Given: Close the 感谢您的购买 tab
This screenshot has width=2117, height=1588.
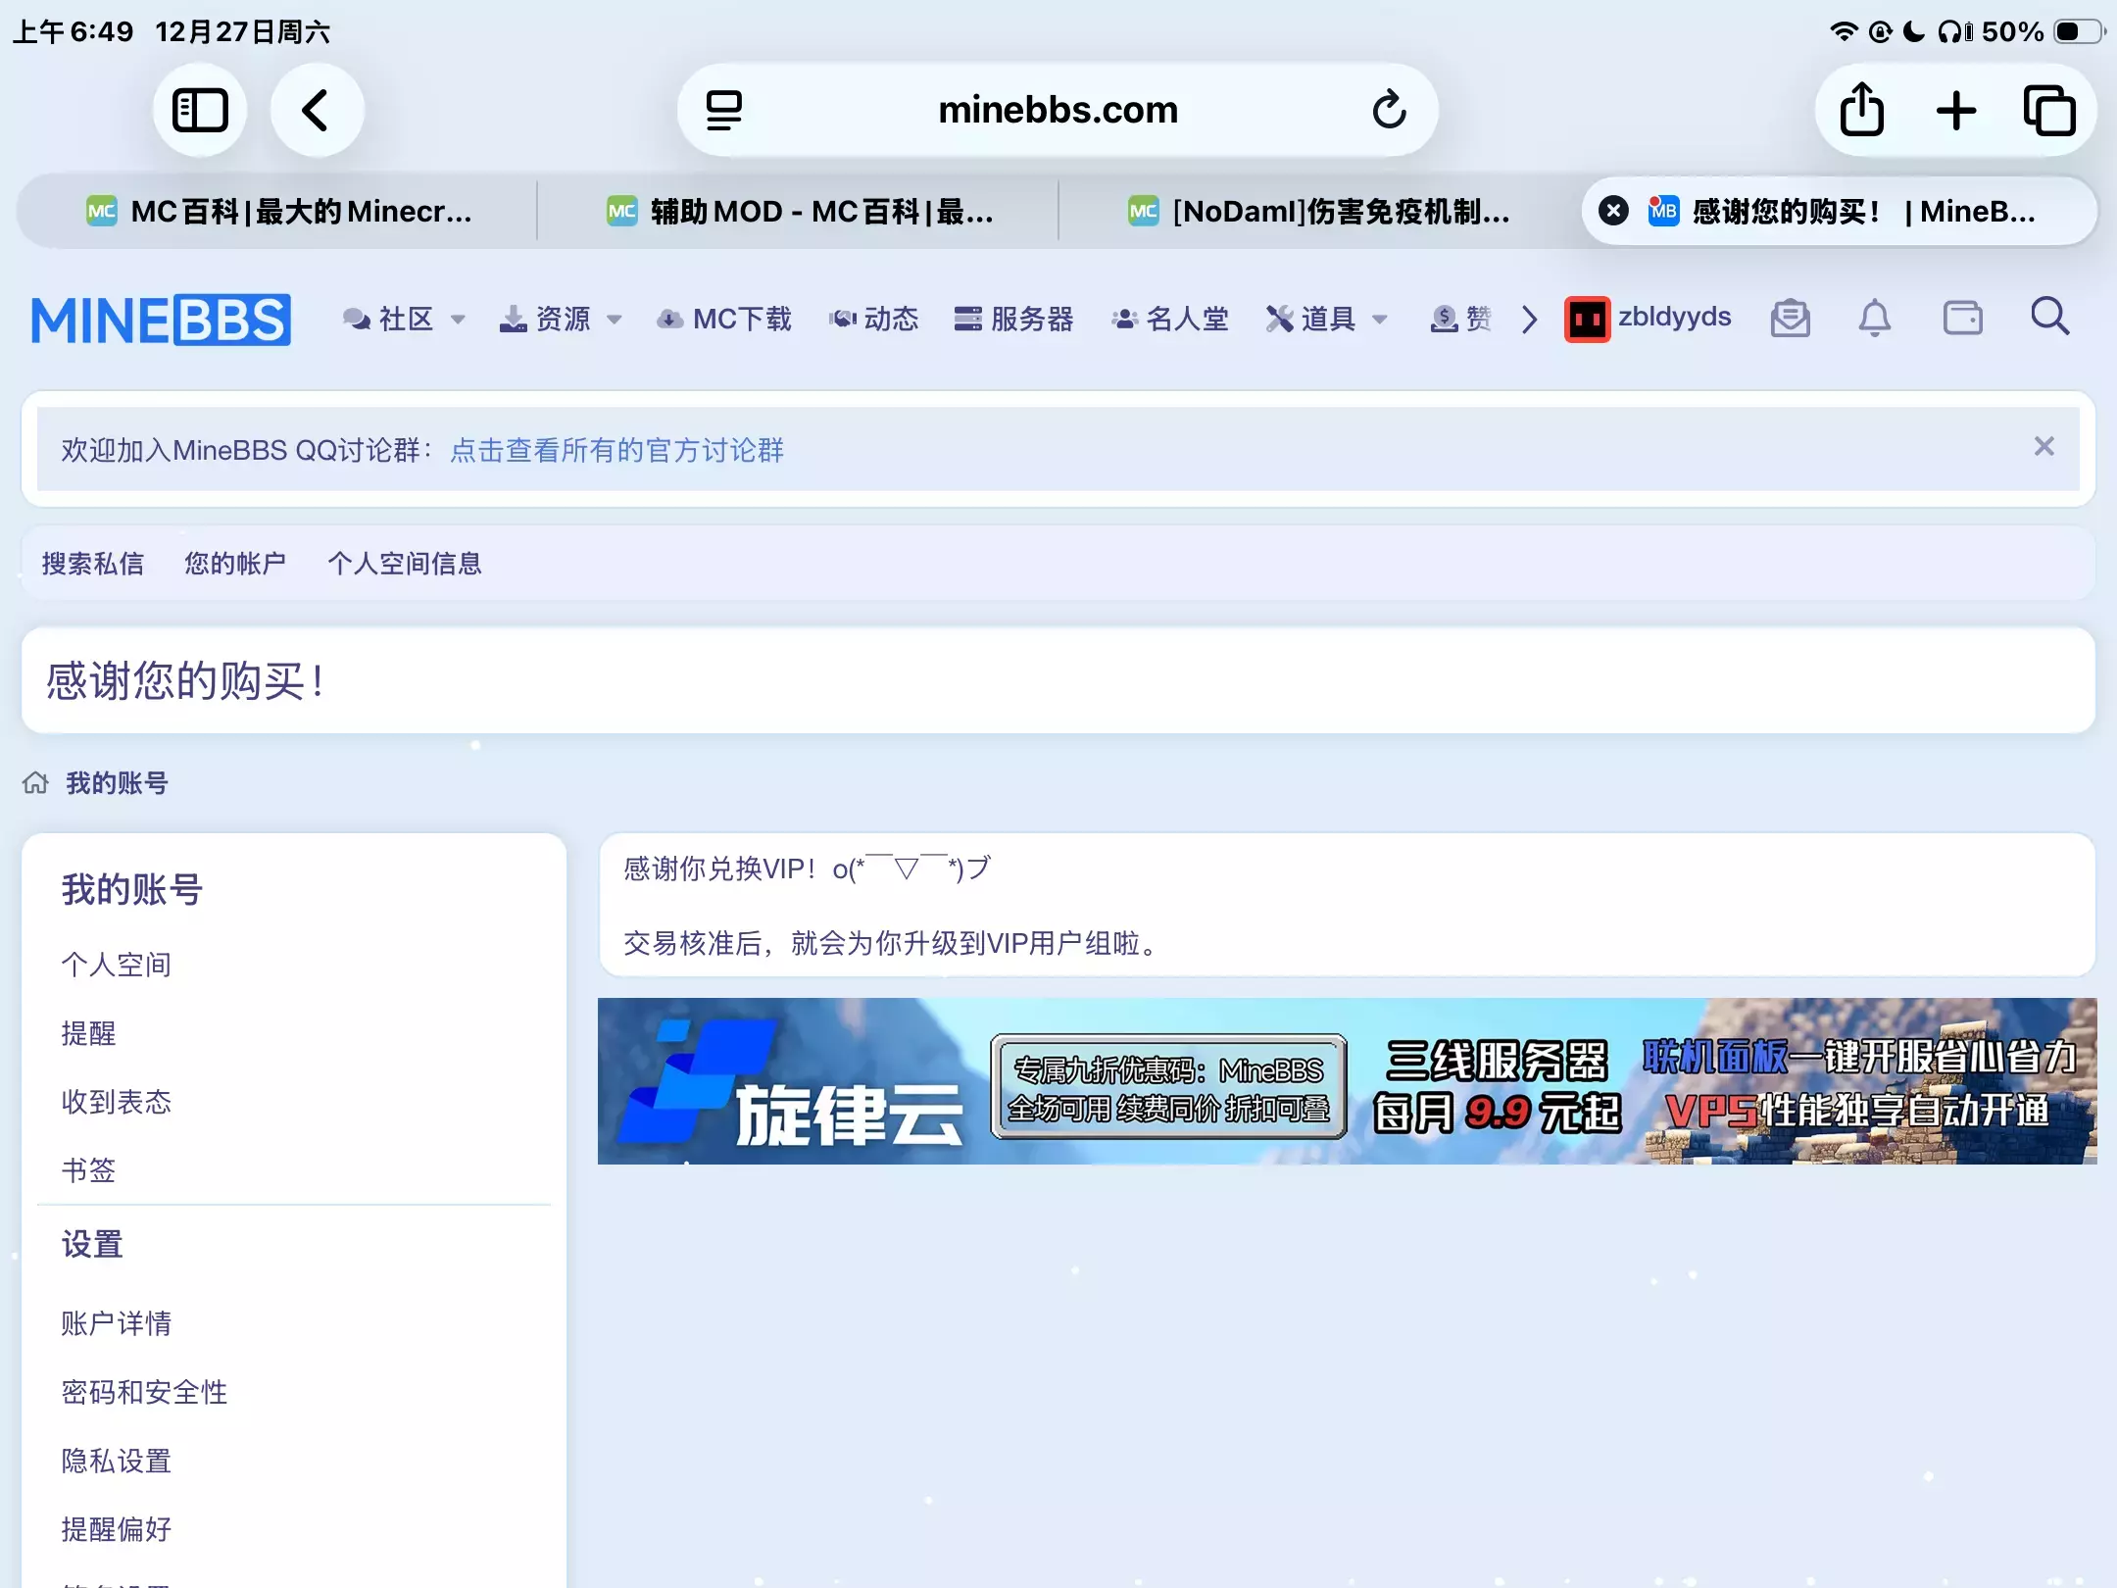Looking at the screenshot, I should tap(1613, 211).
